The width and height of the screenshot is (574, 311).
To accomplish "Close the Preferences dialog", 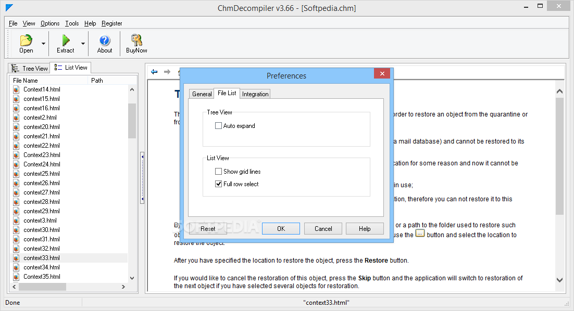I will pyautogui.click(x=382, y=73).
